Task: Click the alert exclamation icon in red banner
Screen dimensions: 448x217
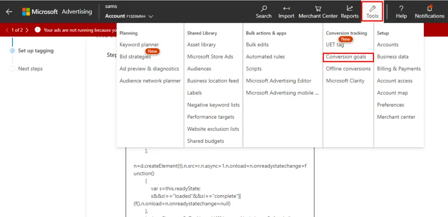Action: tap(38, 30)
